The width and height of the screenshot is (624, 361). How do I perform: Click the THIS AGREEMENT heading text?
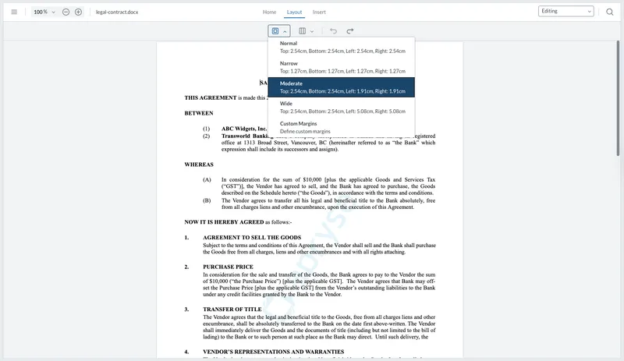point(211,97)
